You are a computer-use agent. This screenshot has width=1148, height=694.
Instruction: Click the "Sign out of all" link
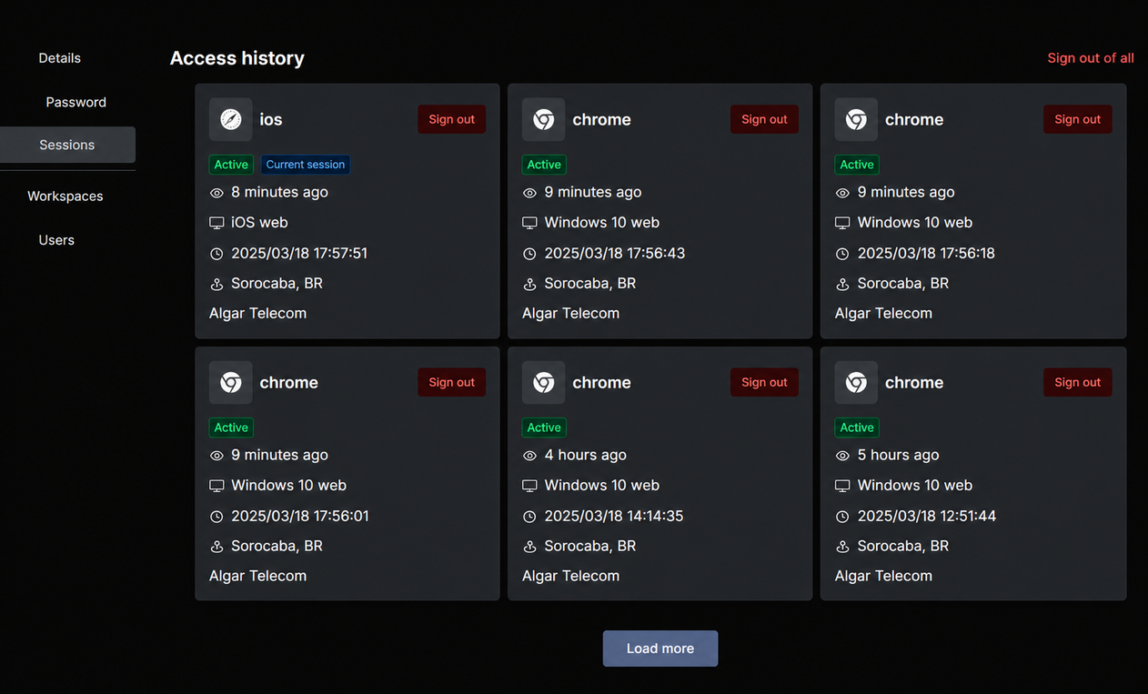point(1091,58)
